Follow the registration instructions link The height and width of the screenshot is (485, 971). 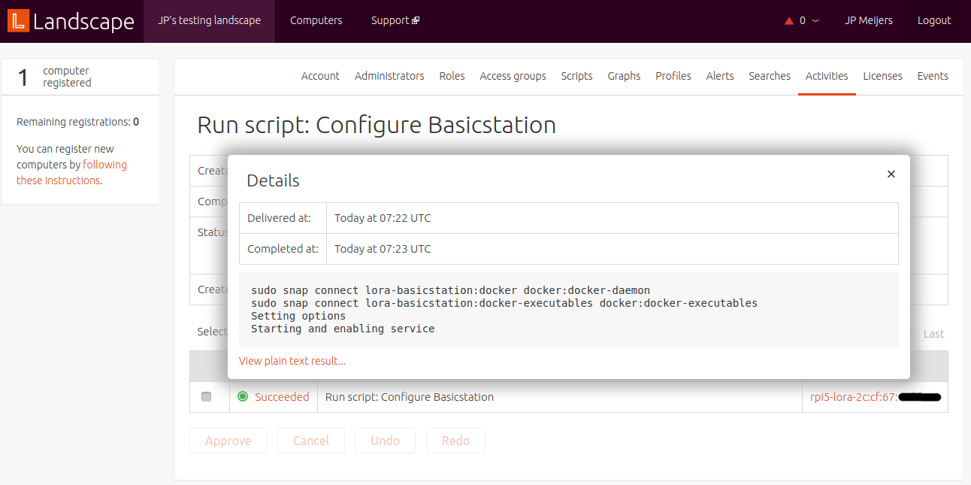point(71,173)
